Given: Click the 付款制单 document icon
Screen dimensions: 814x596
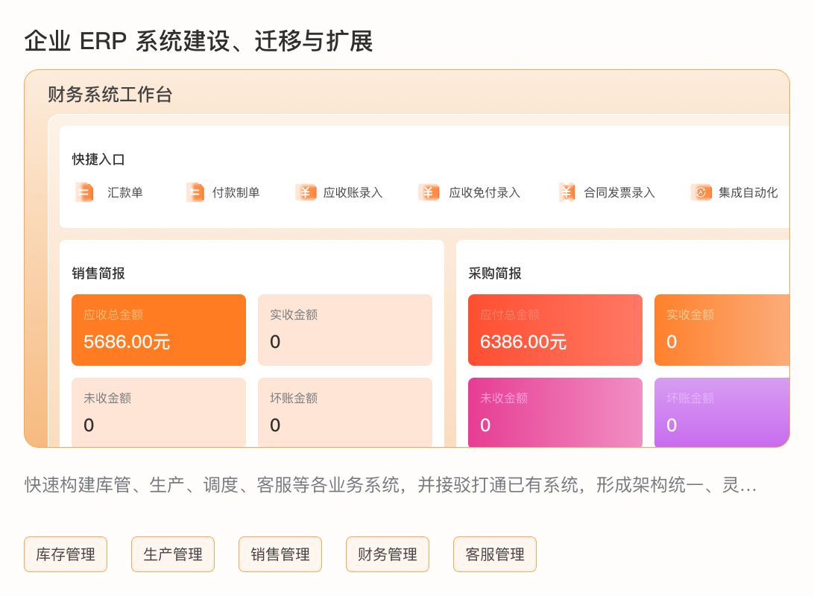Looking at the screenshot, I should point(195,192).
